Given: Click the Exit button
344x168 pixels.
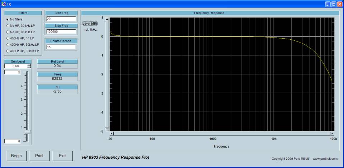Looking at the screenshot, I should pyautogui.click(x=62, y=155).
